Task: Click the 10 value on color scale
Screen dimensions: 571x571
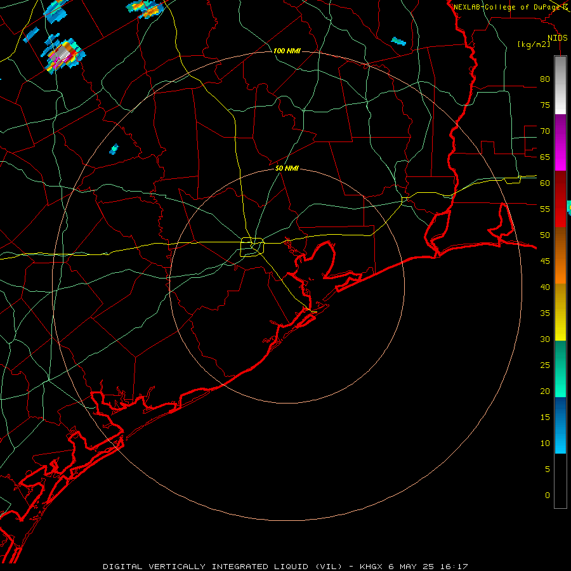Action: pyautogui.click(x=545, y=443)
